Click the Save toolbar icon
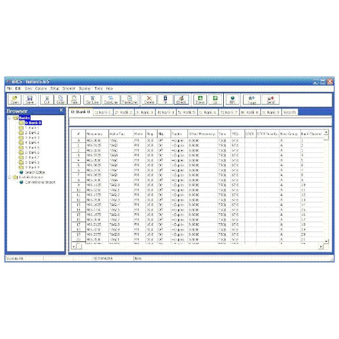 click(30, 100)
